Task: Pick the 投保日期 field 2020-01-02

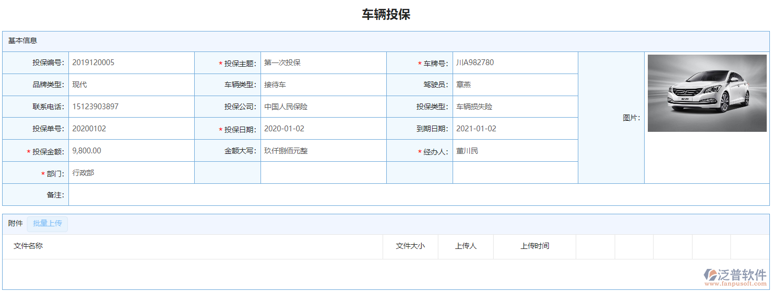Action: 323,129
